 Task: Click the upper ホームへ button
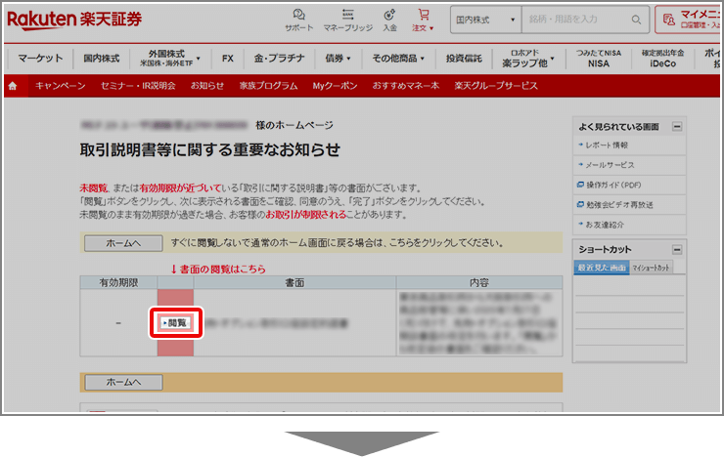123,243
